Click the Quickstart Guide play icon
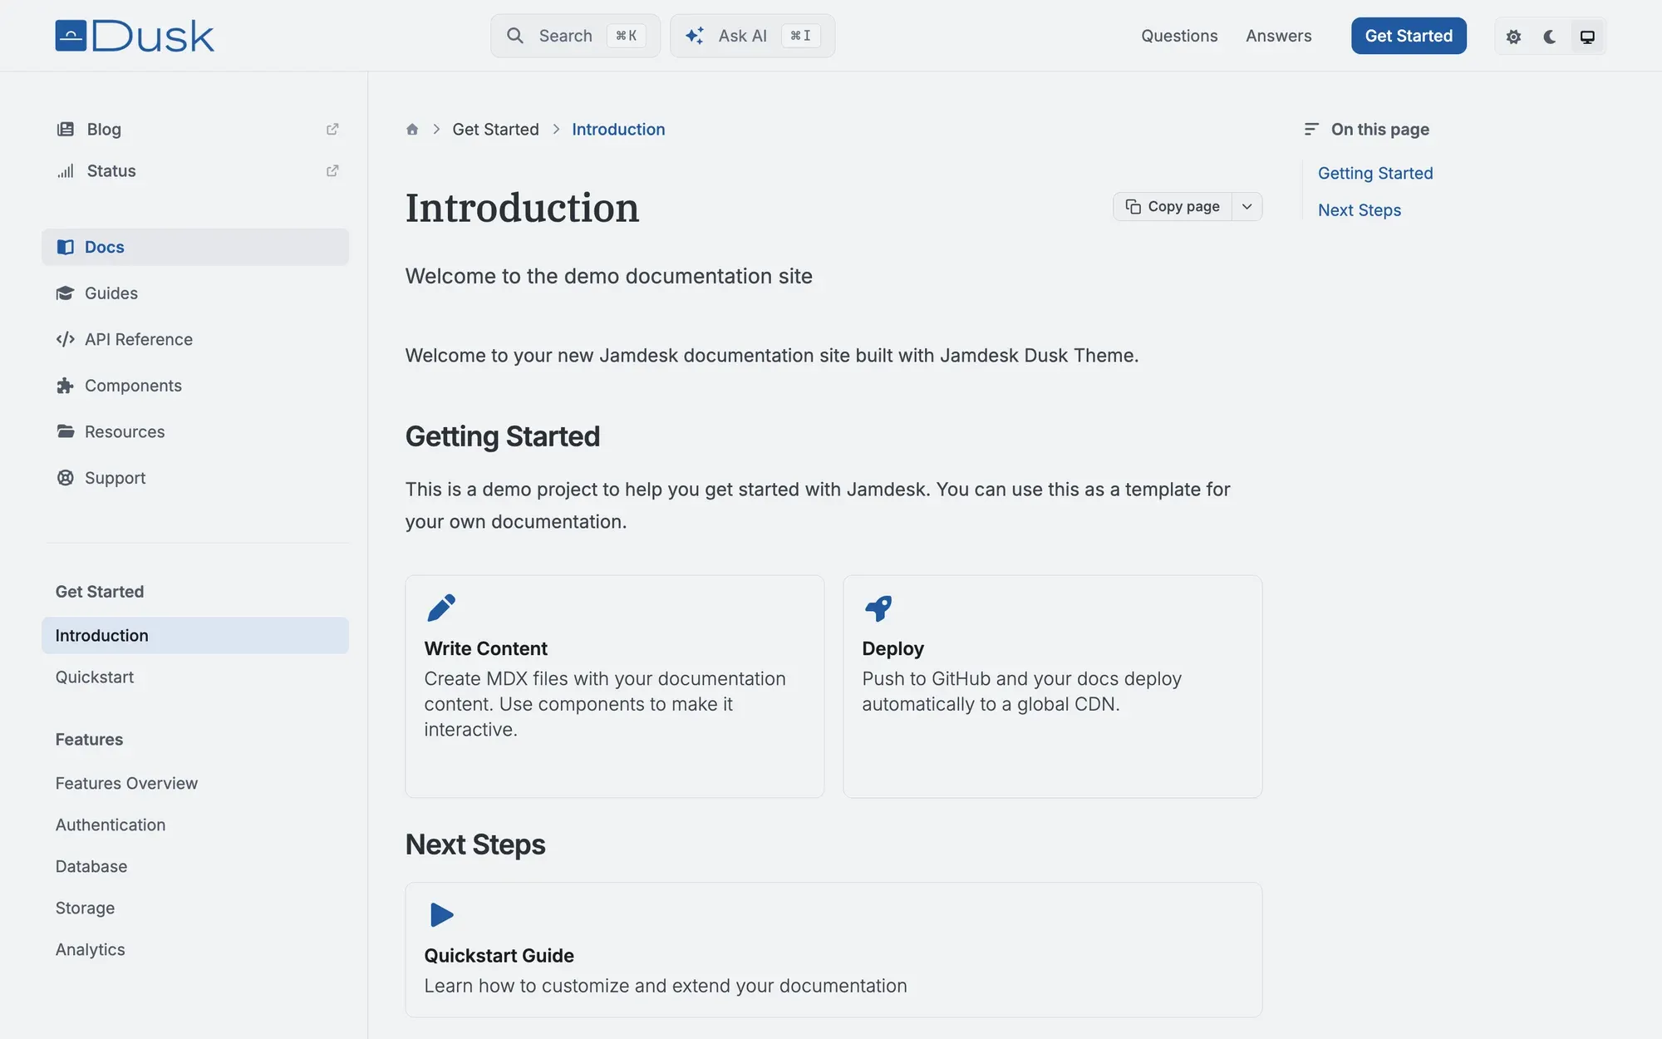The width and height of the screenshot is (1662, 1039). 442,915
